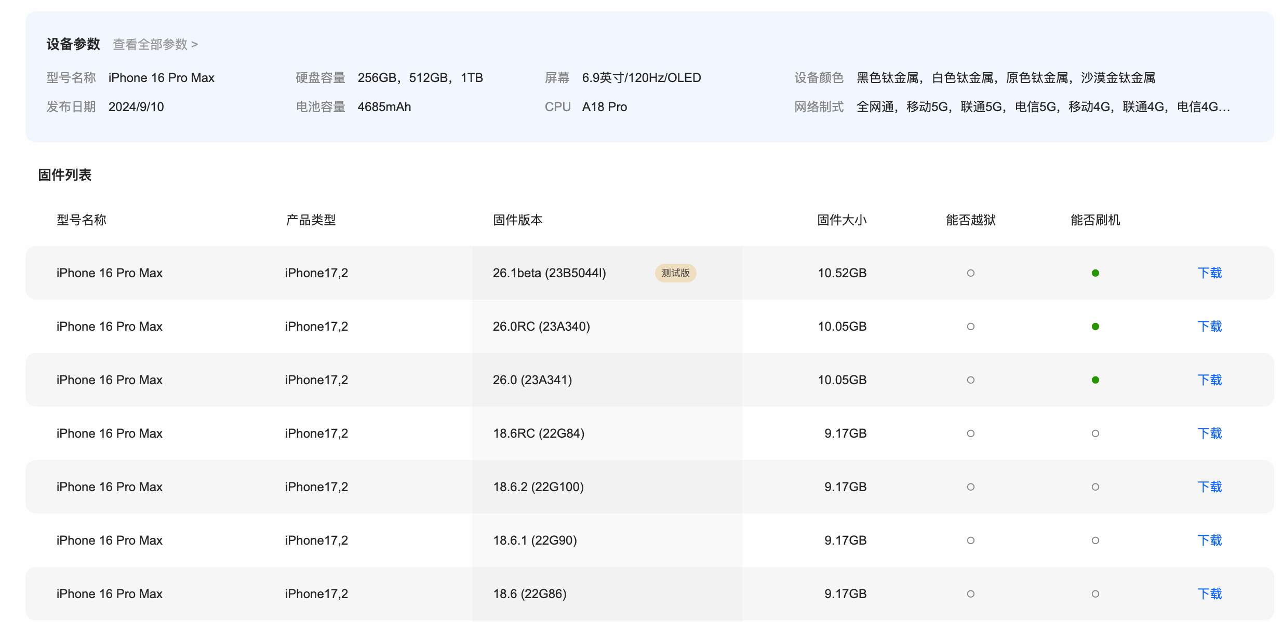Click flashable status circle for 18.6.1 row
The width and height of the screenshot is (1282, 622).
(x=1095, y=540)
